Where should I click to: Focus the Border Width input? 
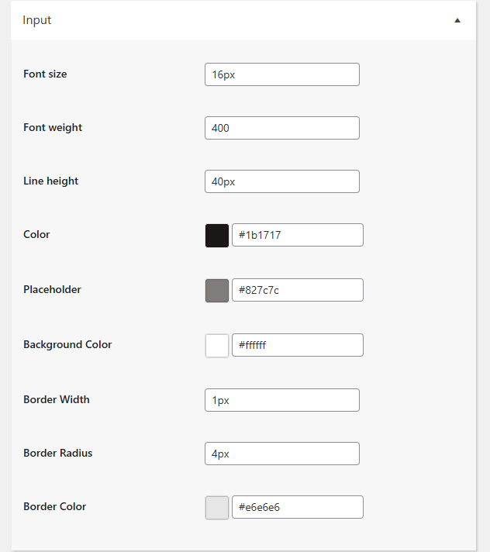282,400
